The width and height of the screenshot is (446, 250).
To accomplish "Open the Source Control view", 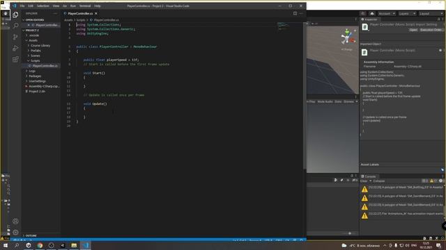I will [x=15, y=37].
